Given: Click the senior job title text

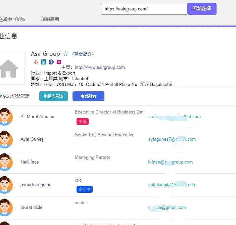Looking at the screenshot, I should [81, 203].
